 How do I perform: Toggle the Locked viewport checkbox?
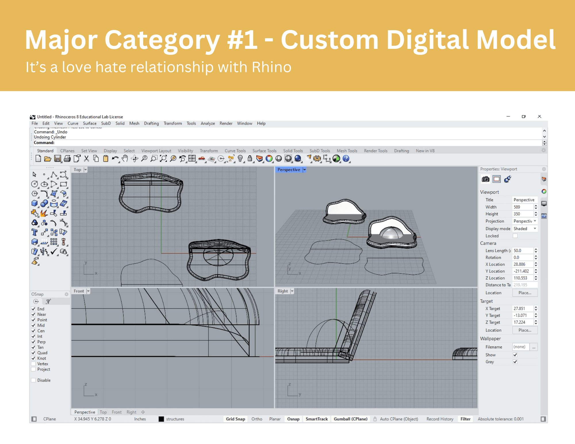(x=515, y=236)
